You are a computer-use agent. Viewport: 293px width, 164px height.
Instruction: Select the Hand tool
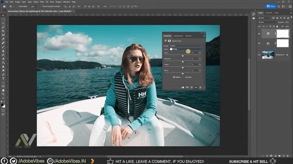(3, 90)
